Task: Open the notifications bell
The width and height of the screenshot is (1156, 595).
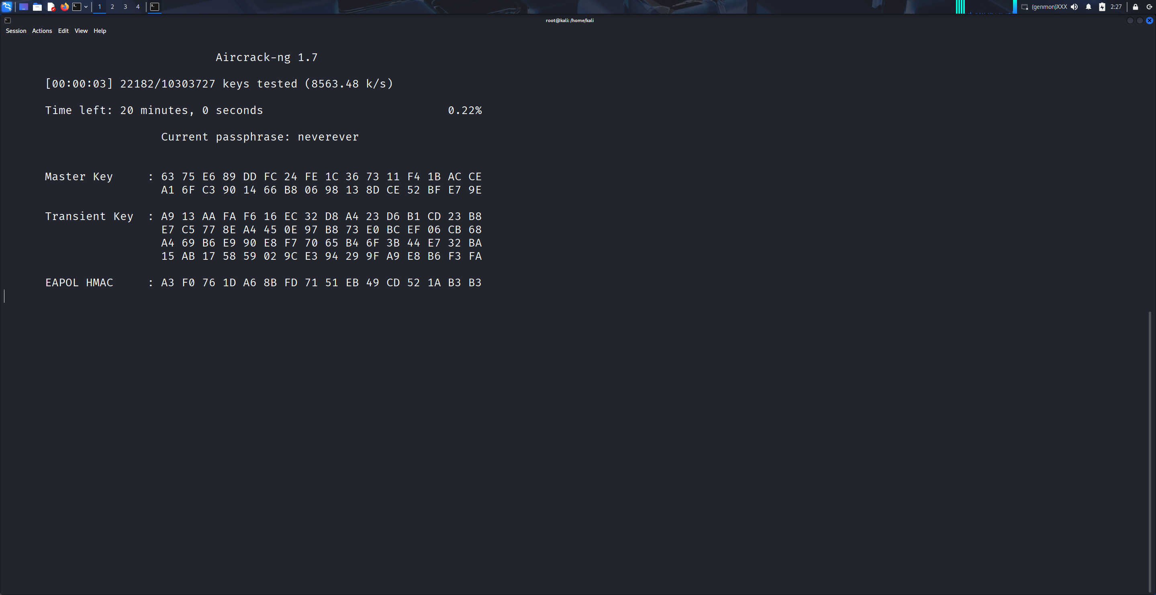Action: [1088, 7]
